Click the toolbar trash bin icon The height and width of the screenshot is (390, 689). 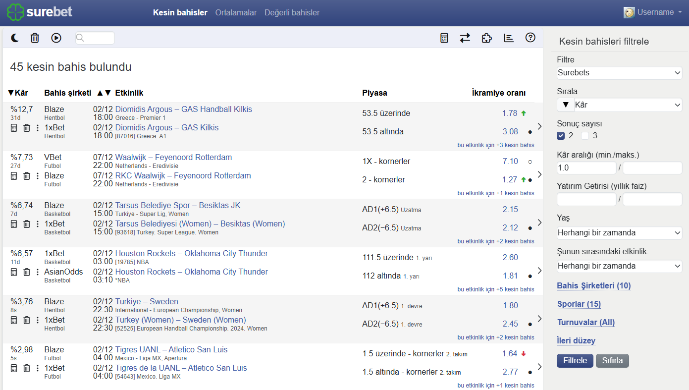click(35, 38)
